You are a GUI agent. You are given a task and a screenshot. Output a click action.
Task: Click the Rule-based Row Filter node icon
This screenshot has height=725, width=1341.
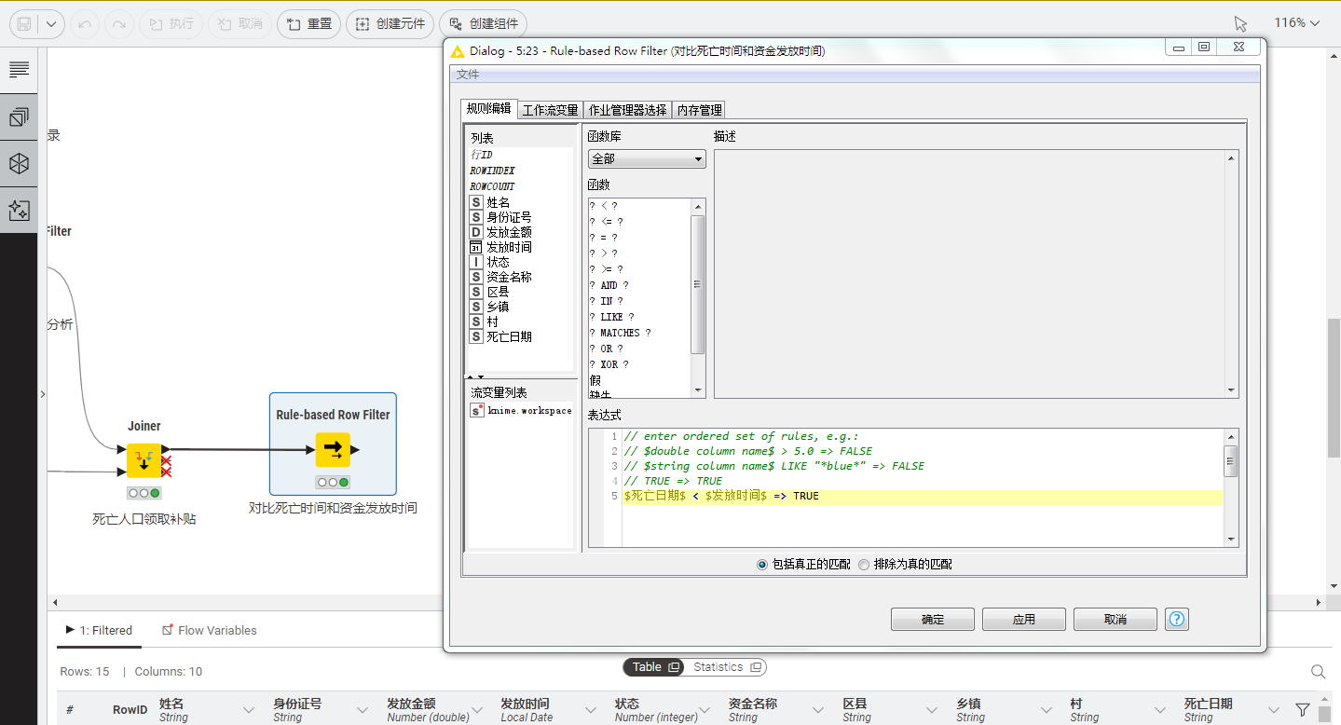pos(333,449)
